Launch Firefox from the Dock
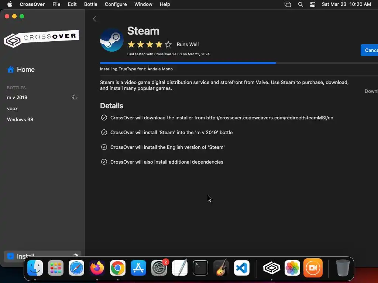 tap(97, 268)
